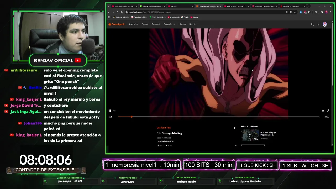Open previous episode E0 thumbnail
The height and width of the screenshot is (189, 336).
[x=250, y=135]
